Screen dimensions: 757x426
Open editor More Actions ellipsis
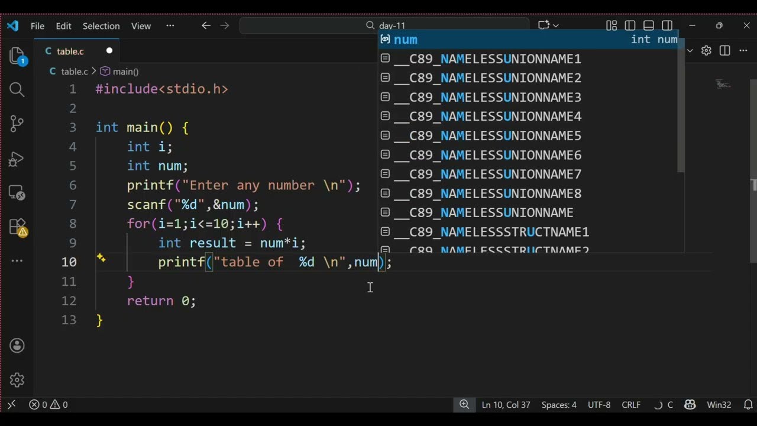pos(743,51)
